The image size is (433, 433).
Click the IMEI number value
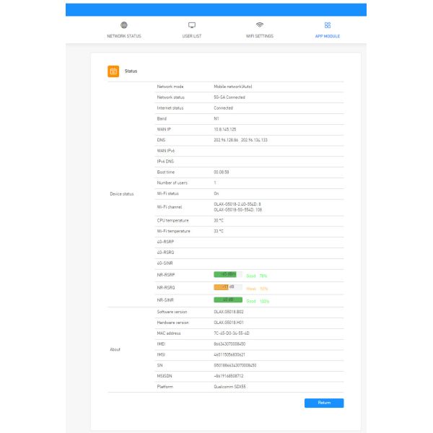click(235, 344)
